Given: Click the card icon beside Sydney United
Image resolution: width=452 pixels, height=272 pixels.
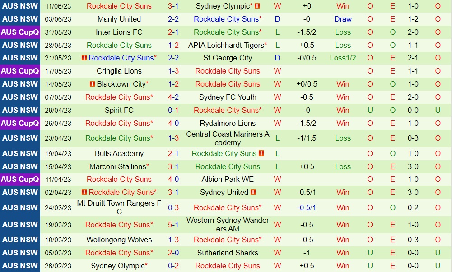Looking at the screenshot, I should click(253, 192).
